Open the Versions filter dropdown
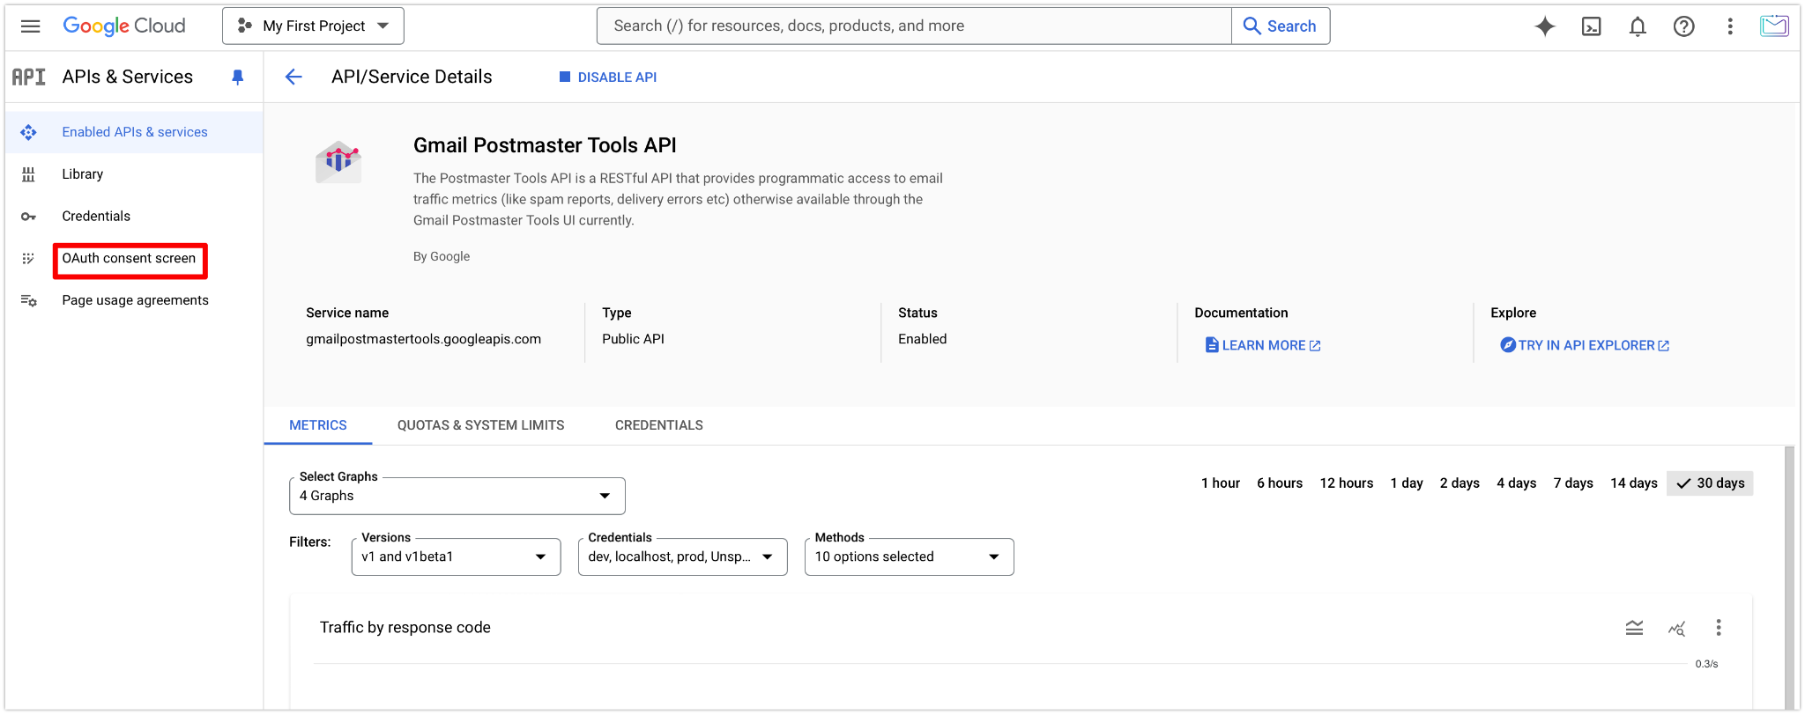Viewport: 1805px width, 715px height. pos(456,557)
